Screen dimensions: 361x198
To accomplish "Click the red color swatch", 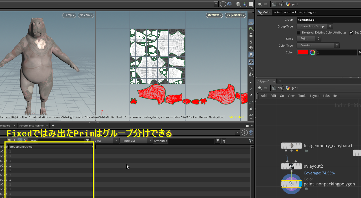I will click(302, 52).
